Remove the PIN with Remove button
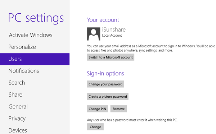Viewport: 216px width, 134px height. point(118,109)
